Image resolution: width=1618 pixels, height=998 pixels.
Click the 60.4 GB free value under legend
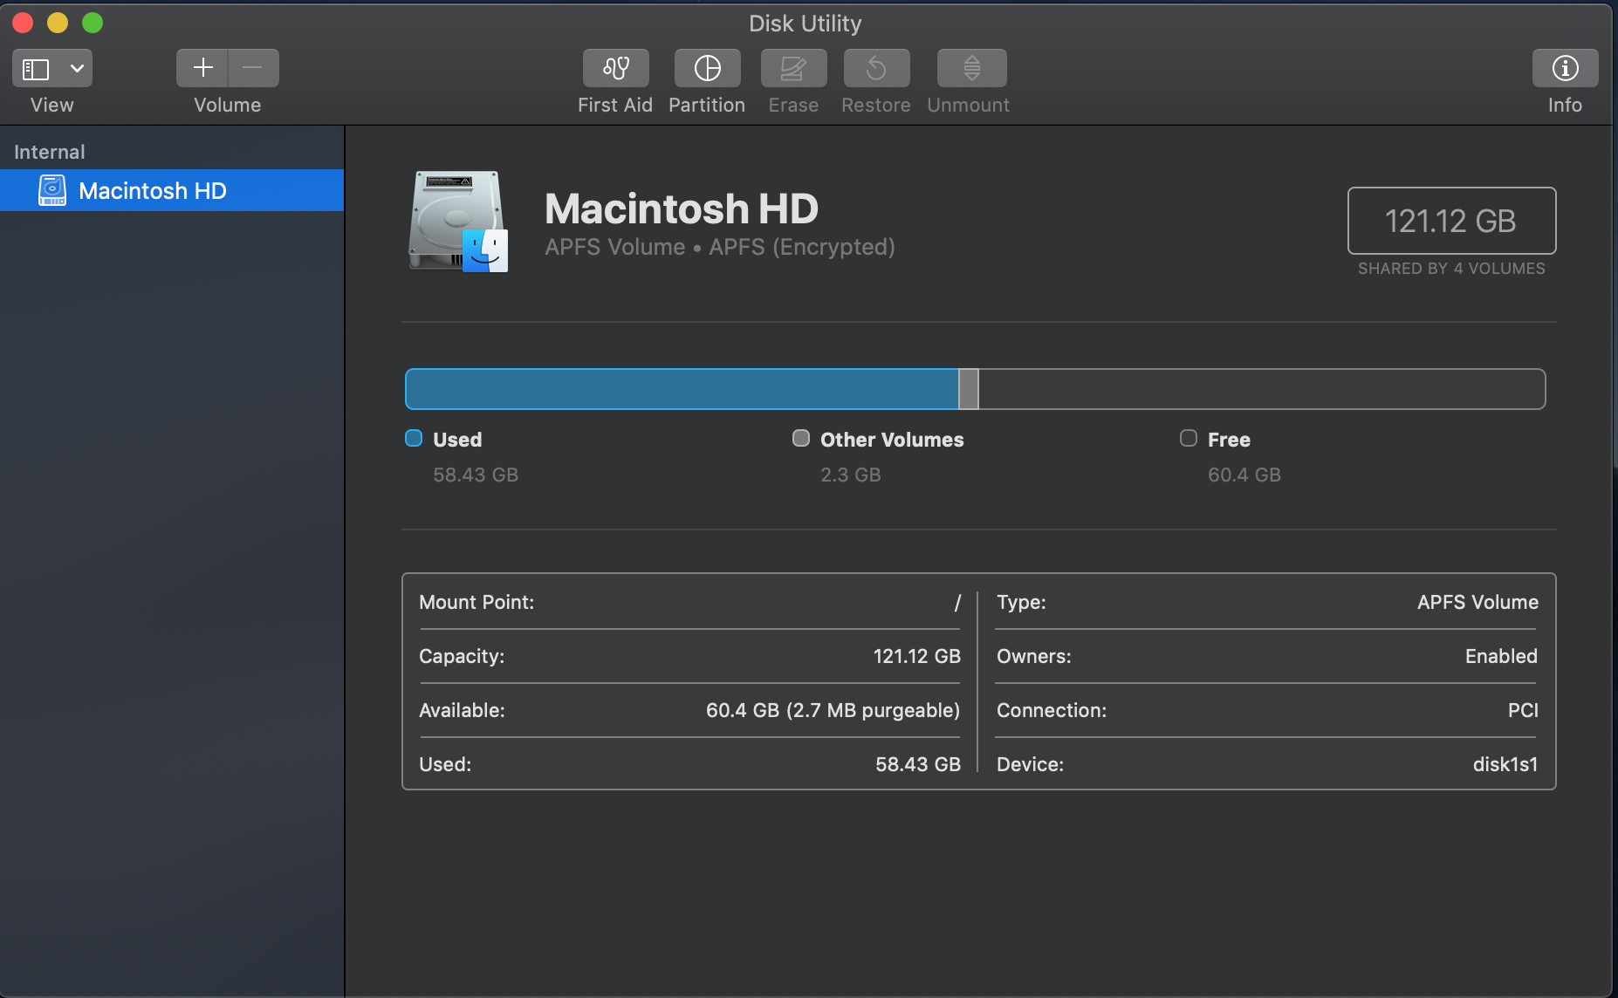point(1244,475)
